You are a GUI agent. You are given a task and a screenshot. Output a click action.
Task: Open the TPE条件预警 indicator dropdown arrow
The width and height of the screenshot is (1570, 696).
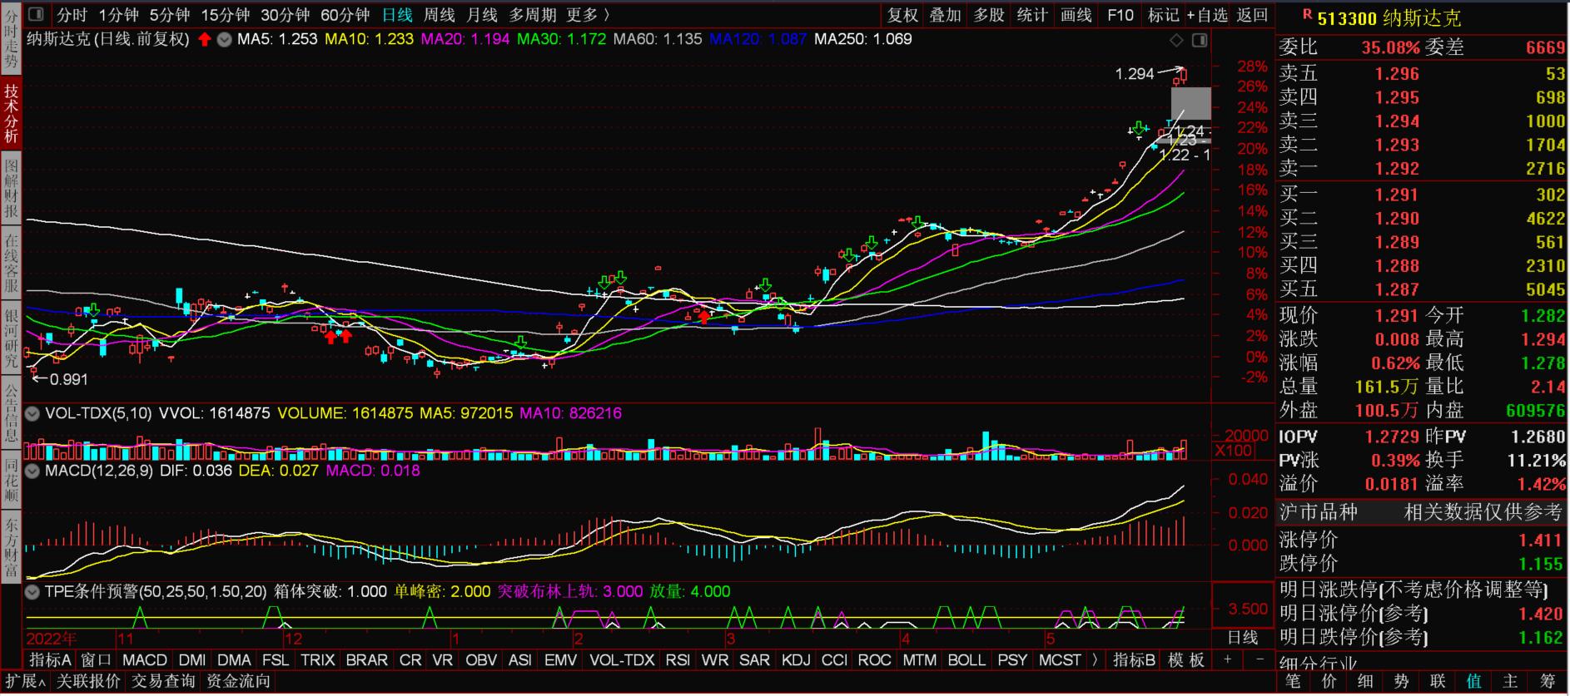(x=32, y=592)
